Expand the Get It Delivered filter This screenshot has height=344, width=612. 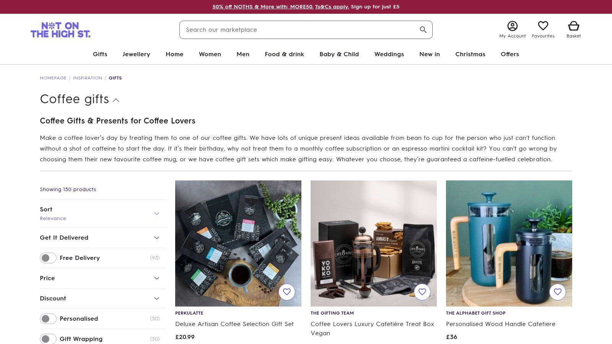[x=103, y=238]
